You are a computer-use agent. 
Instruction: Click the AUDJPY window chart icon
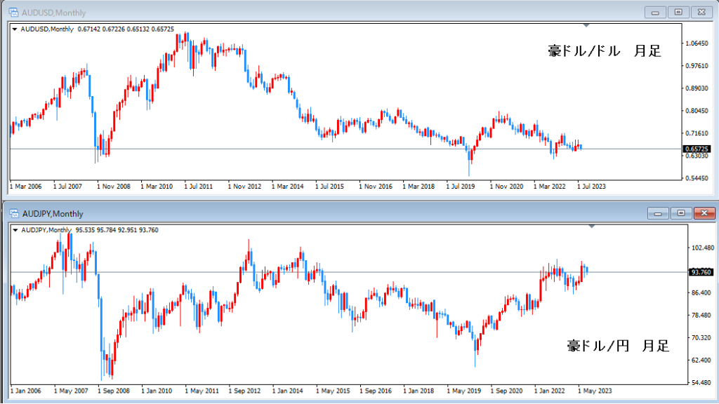pos(13,213)
